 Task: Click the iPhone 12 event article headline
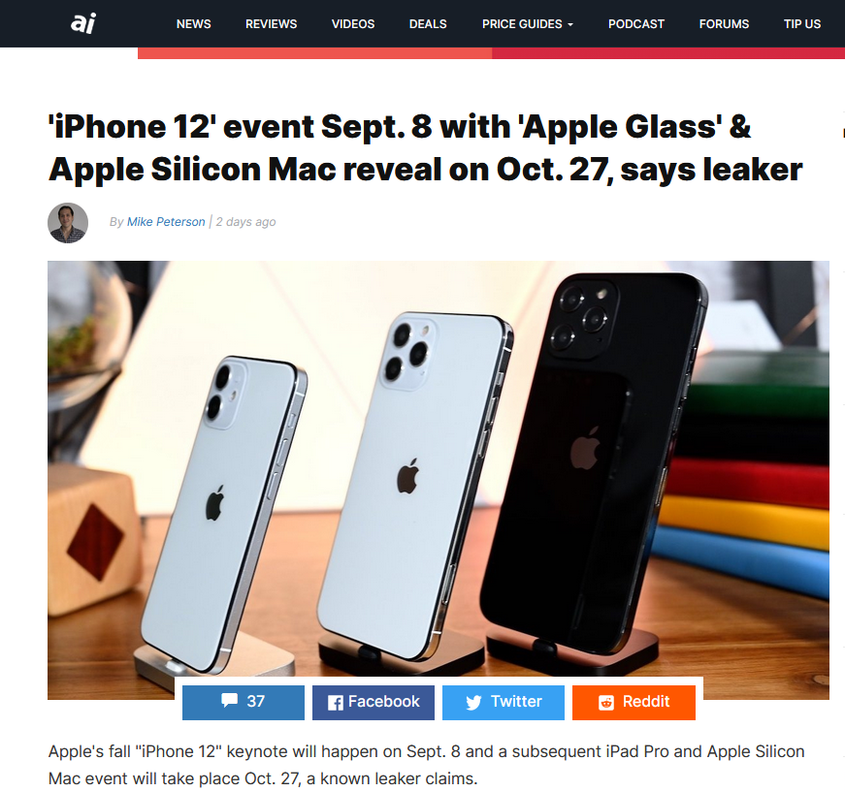click(x=426, y=148)
